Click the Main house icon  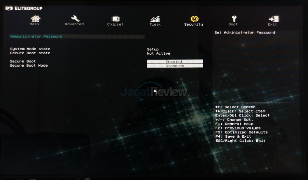[35, 18]
